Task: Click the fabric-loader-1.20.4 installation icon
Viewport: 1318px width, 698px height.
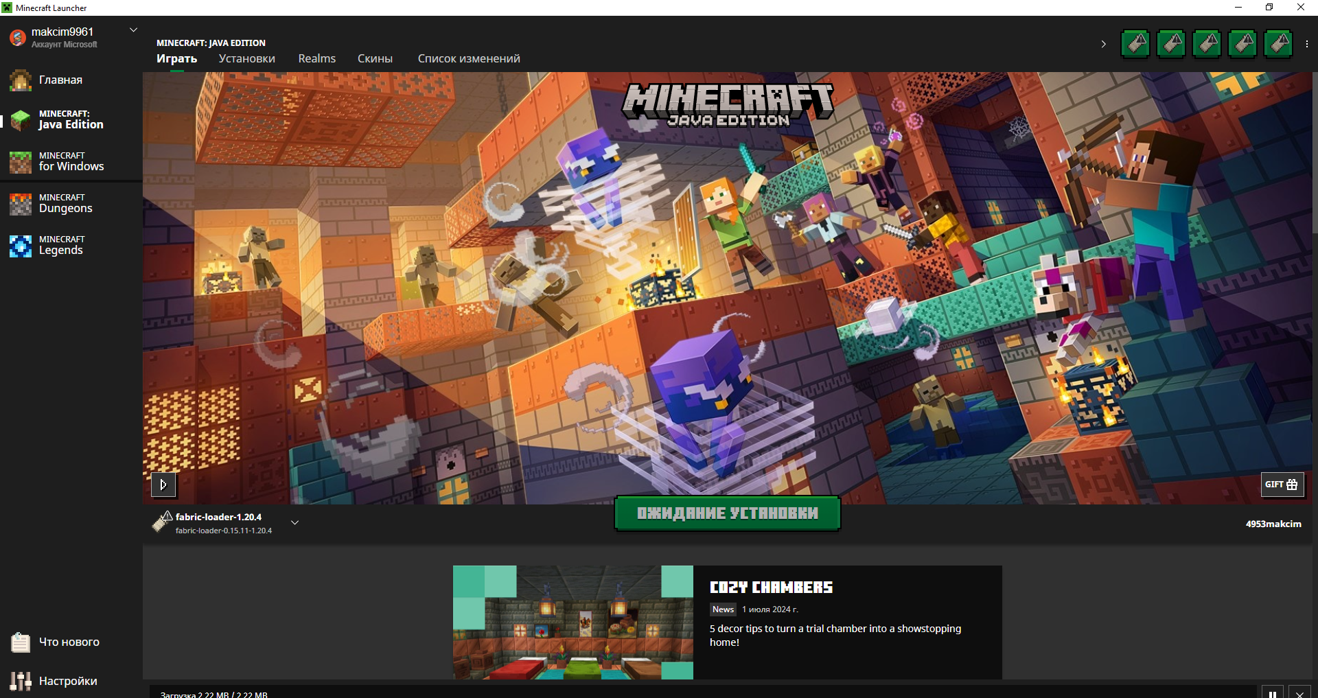Action: point(162,522)
